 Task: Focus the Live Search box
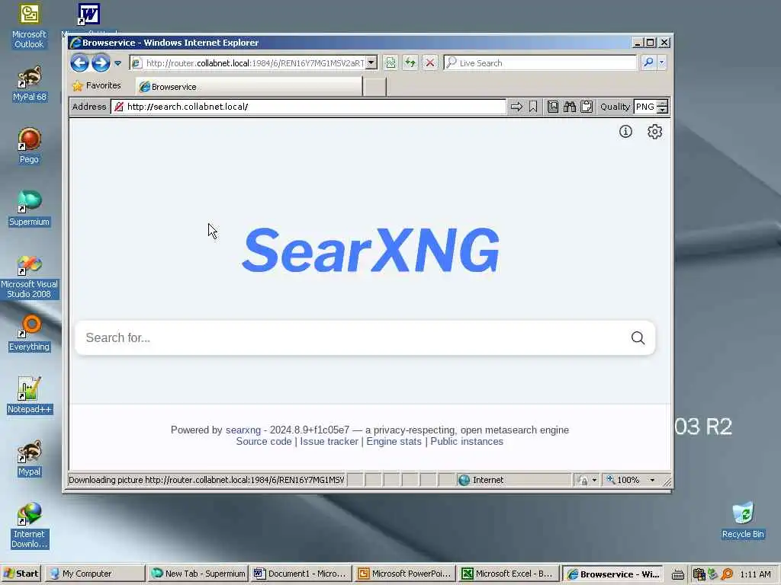tap(541, 63)
